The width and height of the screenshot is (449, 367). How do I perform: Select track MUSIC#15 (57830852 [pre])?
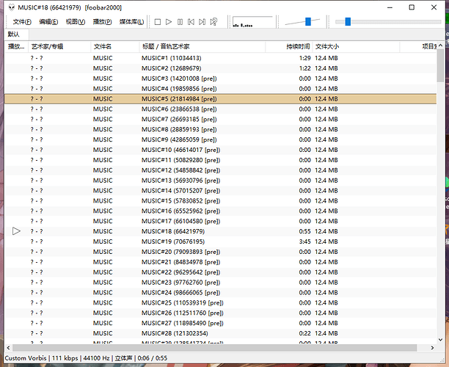[x=221, y=201]
